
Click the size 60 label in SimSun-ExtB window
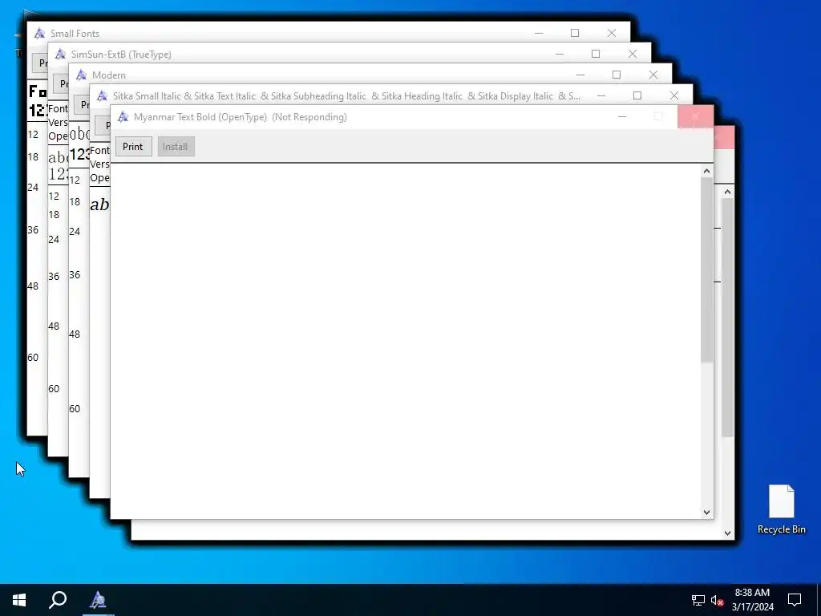coord(54,389)
